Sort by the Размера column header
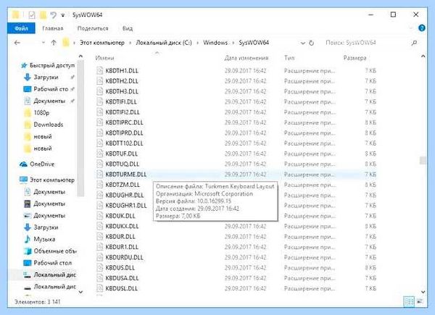Screen dimensions: 435x315 pyautogui.click(x=355, y=58)
